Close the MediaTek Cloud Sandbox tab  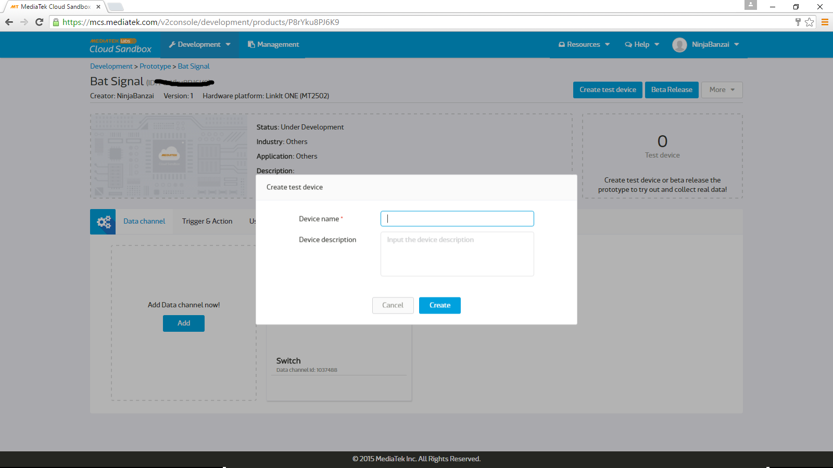(98, 7)
